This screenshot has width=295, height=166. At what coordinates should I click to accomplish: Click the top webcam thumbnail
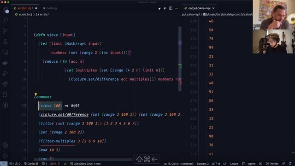(274, 15)
